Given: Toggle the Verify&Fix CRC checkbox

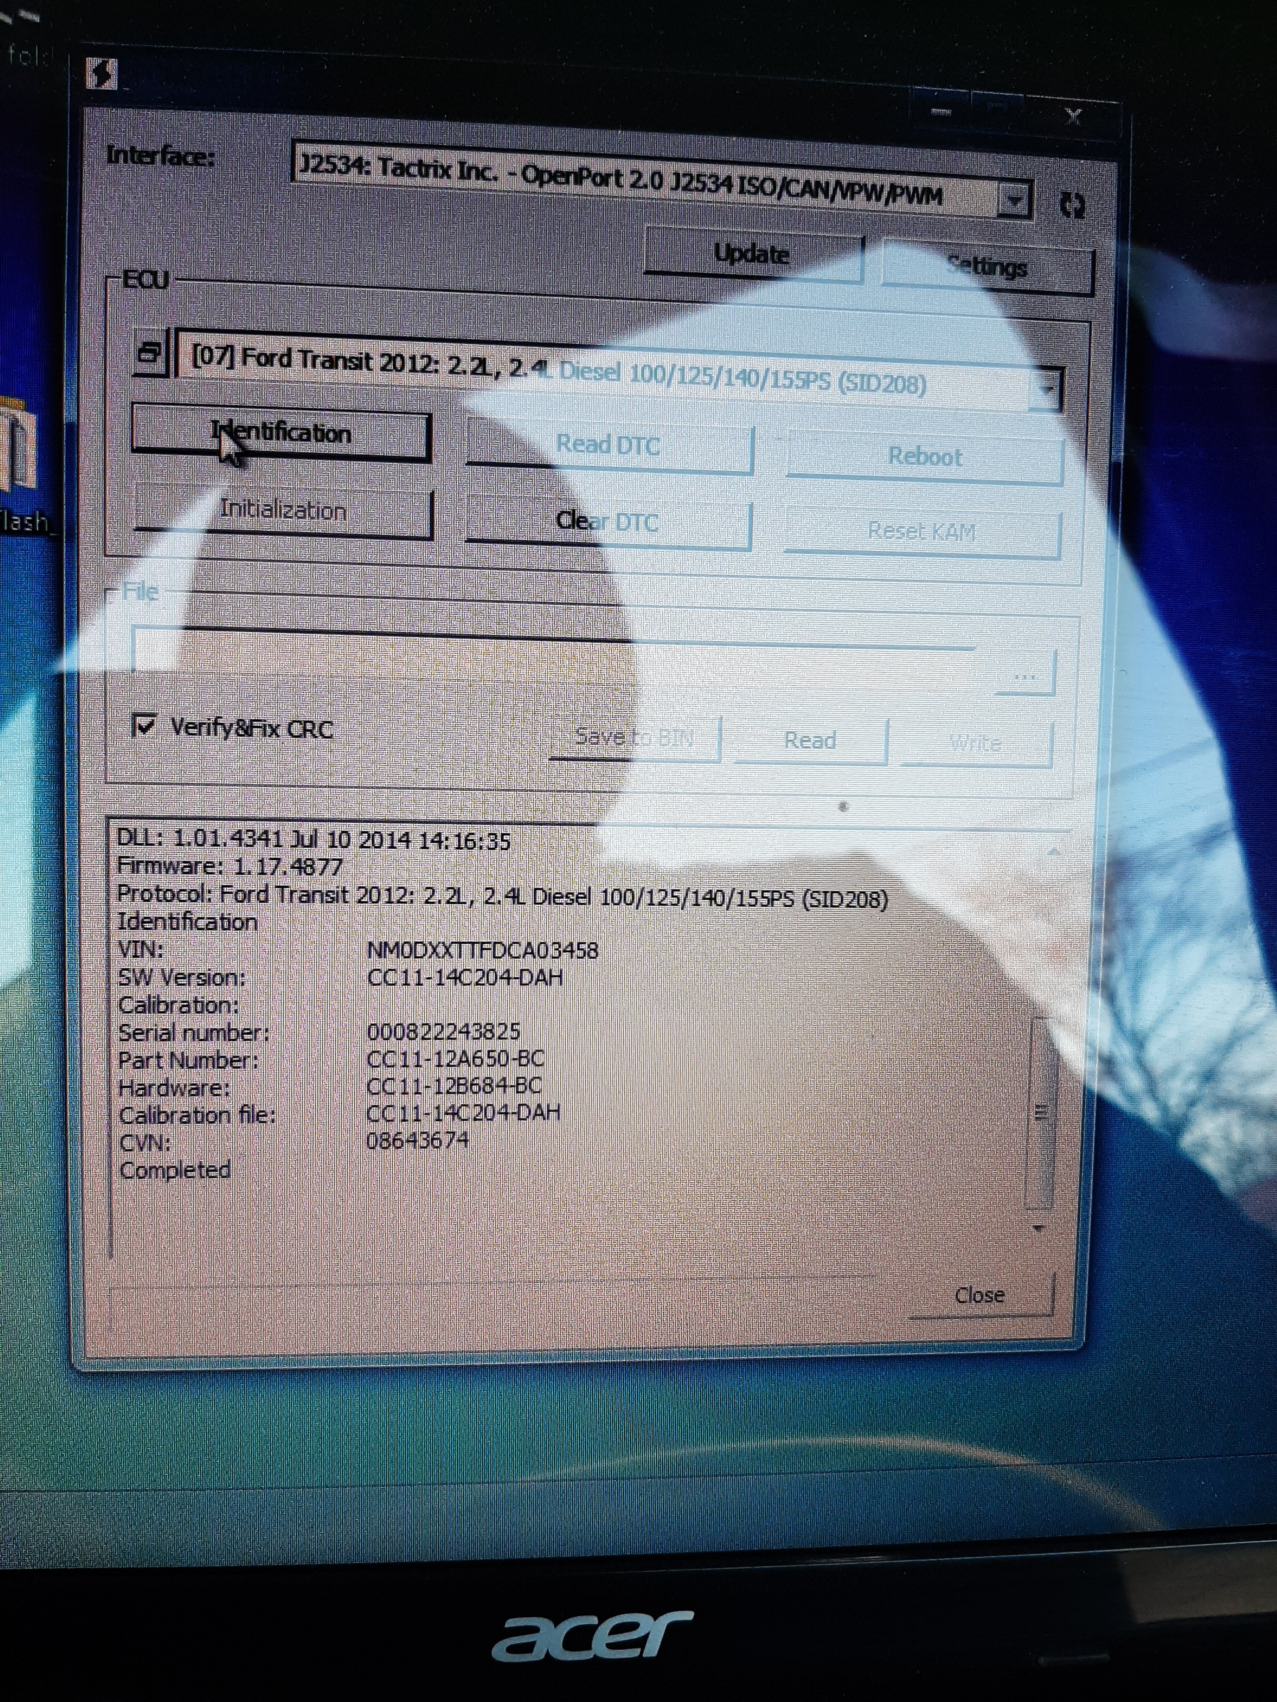Looking at the screenshot, I should point(144,726).
